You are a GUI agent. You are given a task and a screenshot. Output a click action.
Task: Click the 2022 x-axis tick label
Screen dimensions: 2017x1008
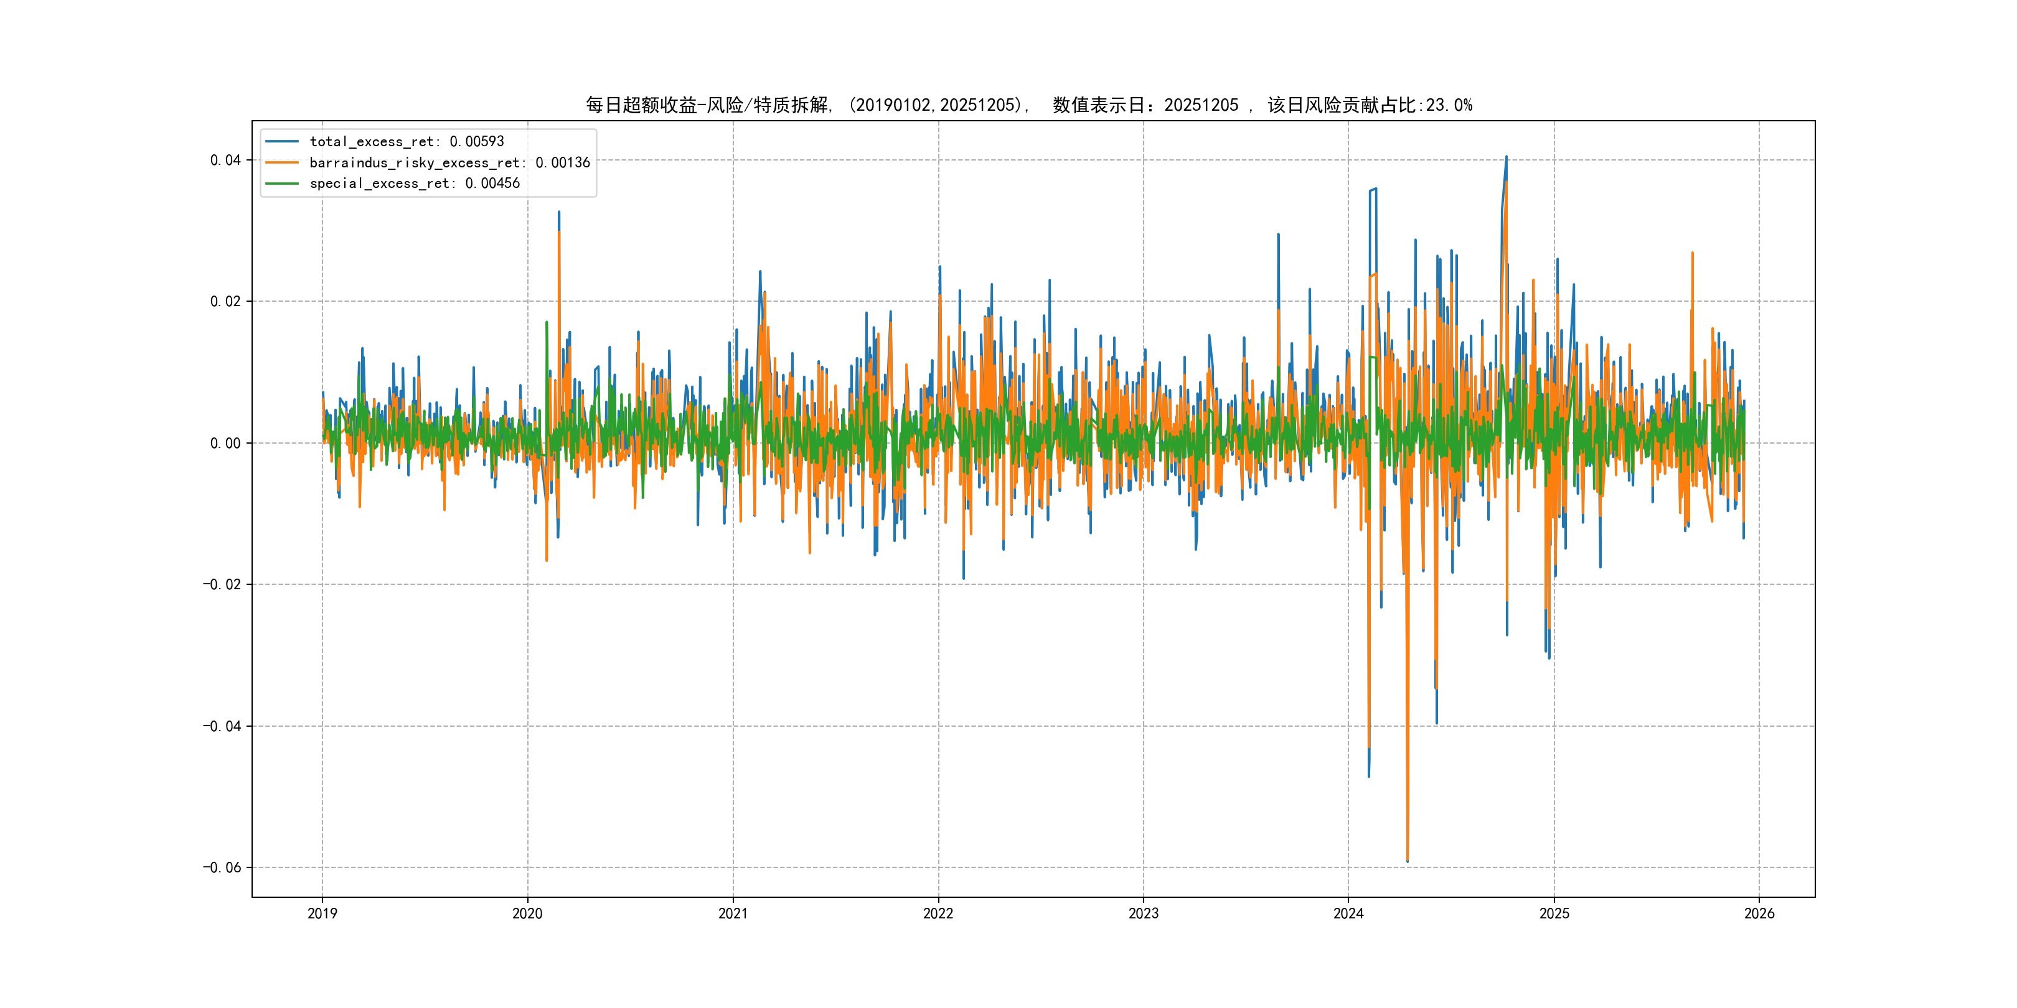click(938, 913)
